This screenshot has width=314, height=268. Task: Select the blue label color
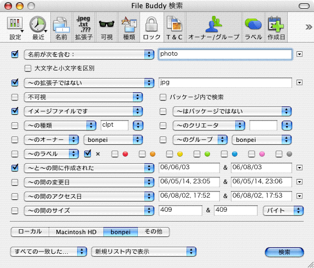pos(224,154)
